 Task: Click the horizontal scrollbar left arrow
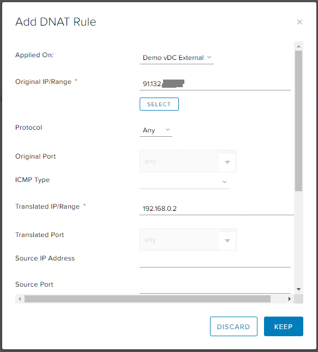[x=20, y=299]
